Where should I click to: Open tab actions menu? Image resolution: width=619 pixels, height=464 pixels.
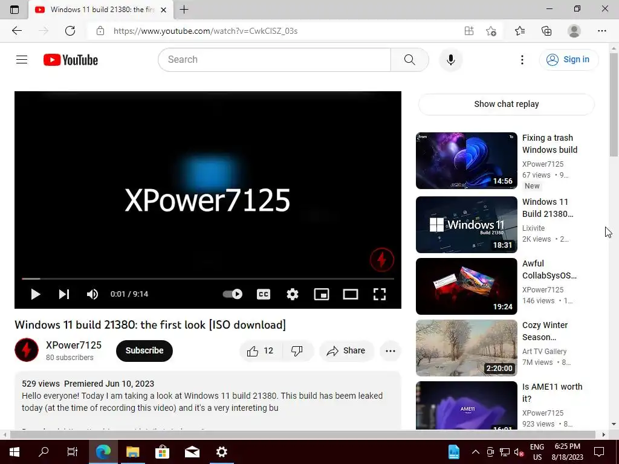pos(15,10)
